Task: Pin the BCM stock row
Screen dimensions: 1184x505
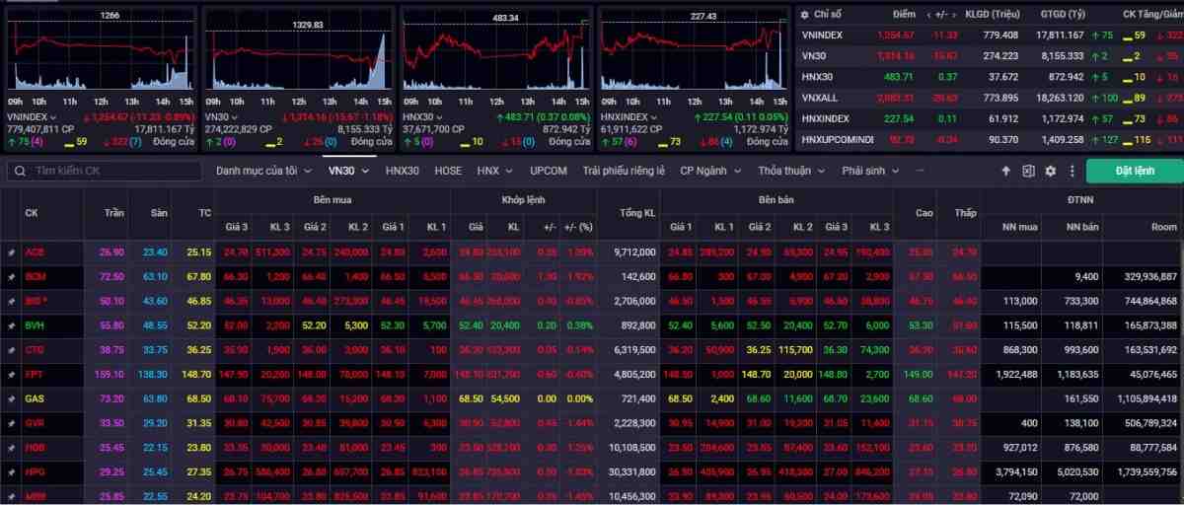Action: pos(11,277)
